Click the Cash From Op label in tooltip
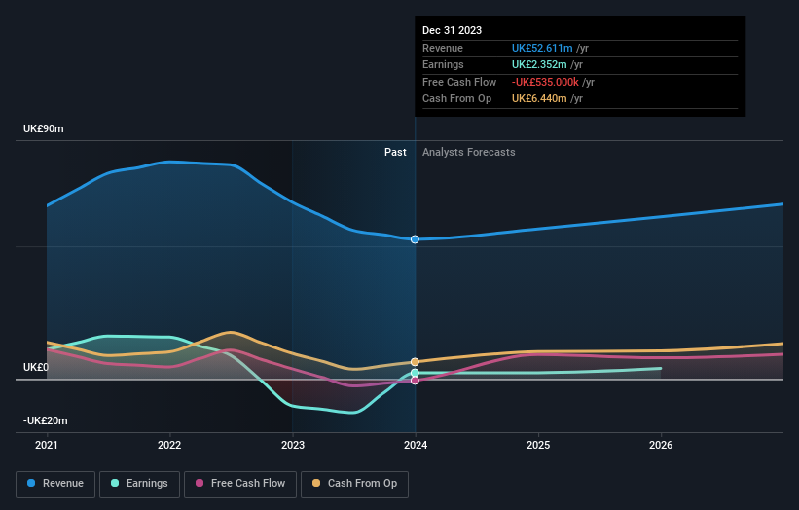The image size is (799, 510). [x=457, y=99]
